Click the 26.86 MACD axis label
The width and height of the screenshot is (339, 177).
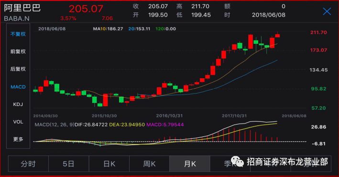click(x=318, y=127)
